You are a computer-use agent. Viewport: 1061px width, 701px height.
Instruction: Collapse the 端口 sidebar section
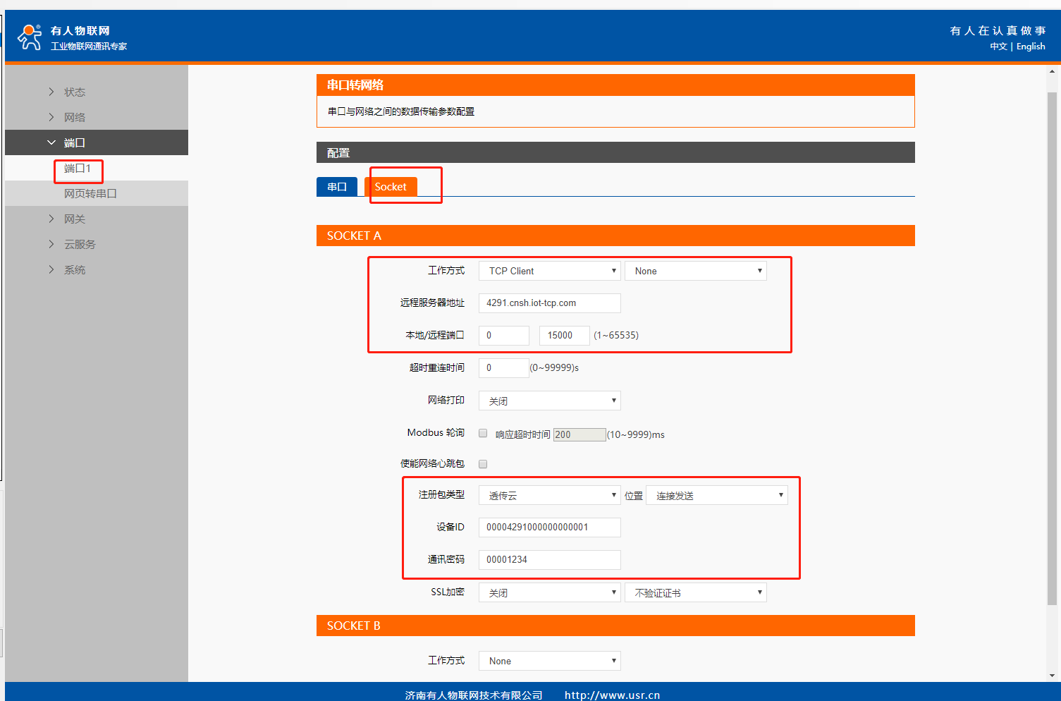(74, 143)
